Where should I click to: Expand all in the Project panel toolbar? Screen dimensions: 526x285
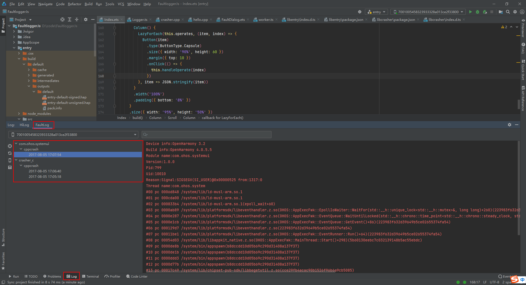pos(70,19)
